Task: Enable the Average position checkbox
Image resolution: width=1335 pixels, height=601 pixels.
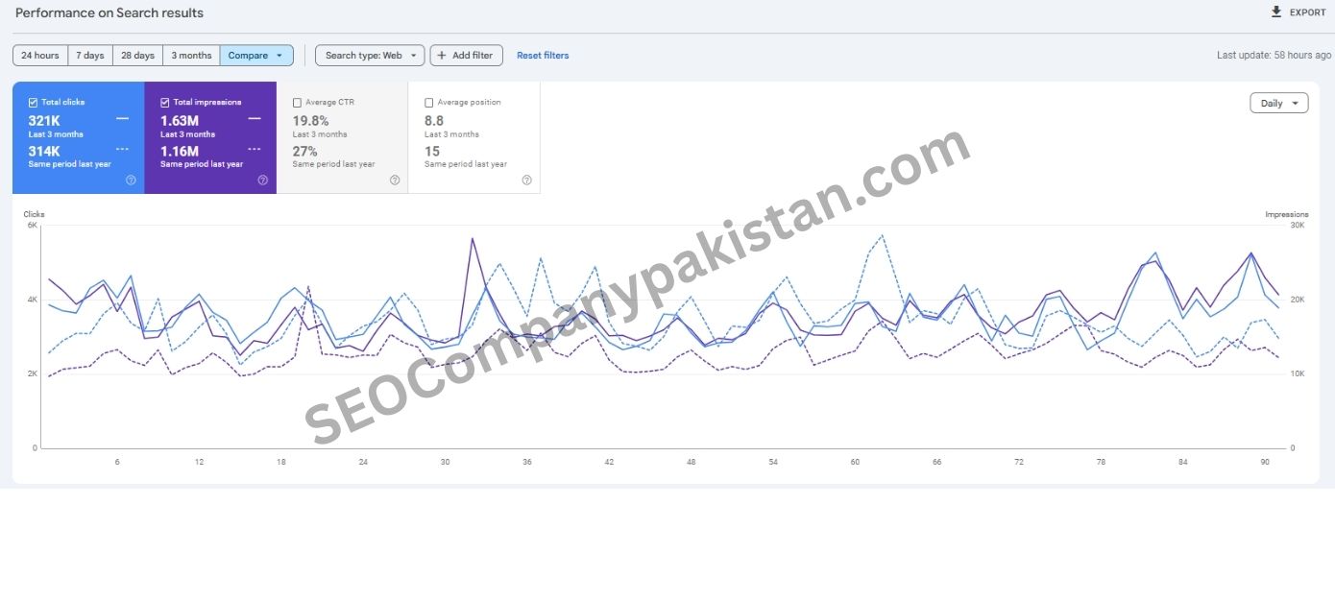Action: [x=428, y=102]
